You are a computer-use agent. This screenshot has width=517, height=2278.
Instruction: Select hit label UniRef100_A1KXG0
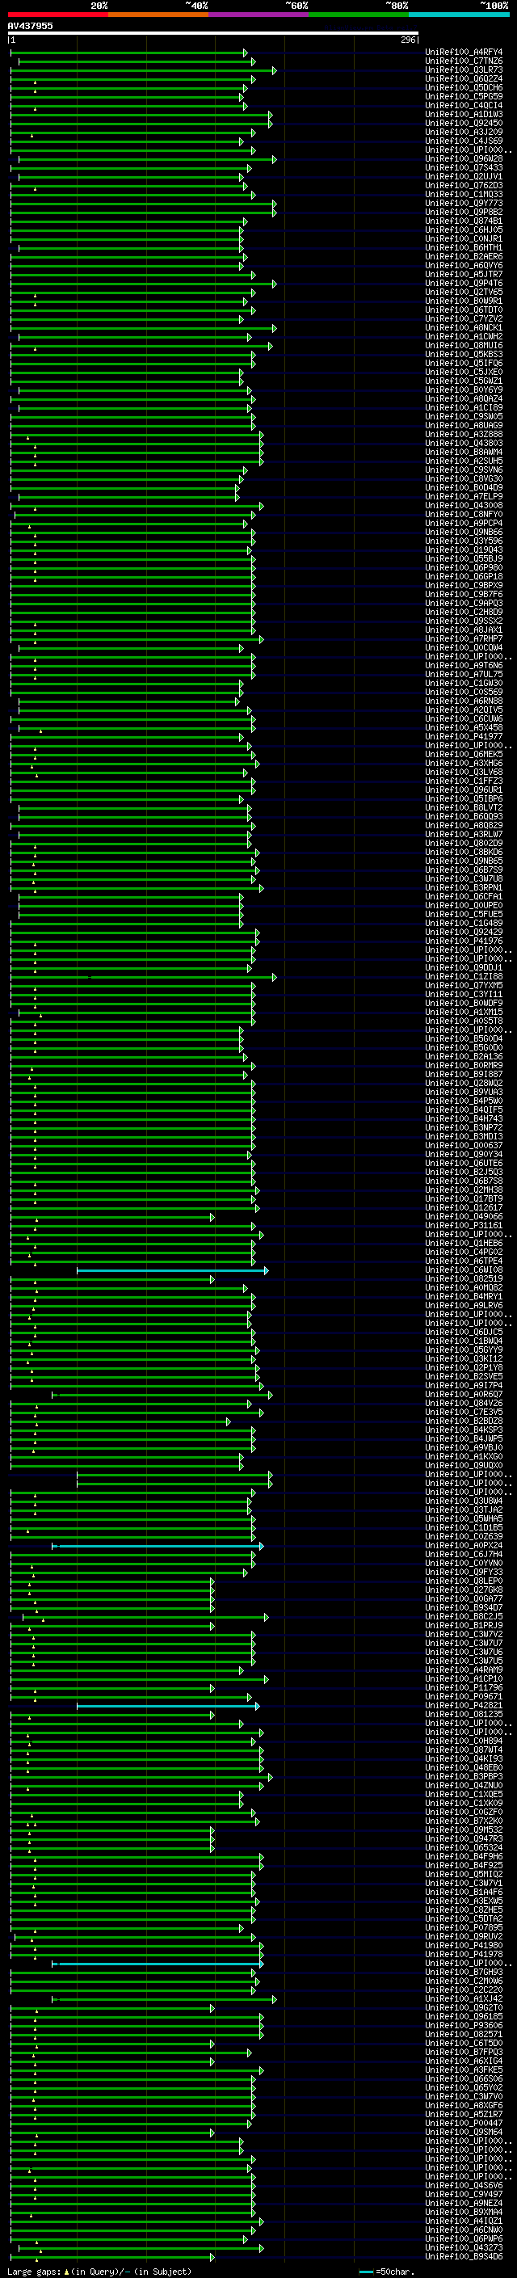[464, 1456]
